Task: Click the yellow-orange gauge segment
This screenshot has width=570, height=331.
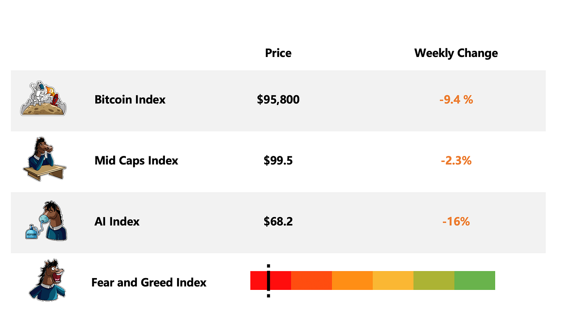Action: [393, 281]
